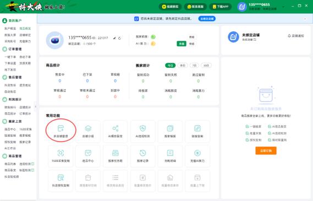Collapse the left sidebar using the handle
313x201 pixels.
pyautogui.click(x=36, y=106)
